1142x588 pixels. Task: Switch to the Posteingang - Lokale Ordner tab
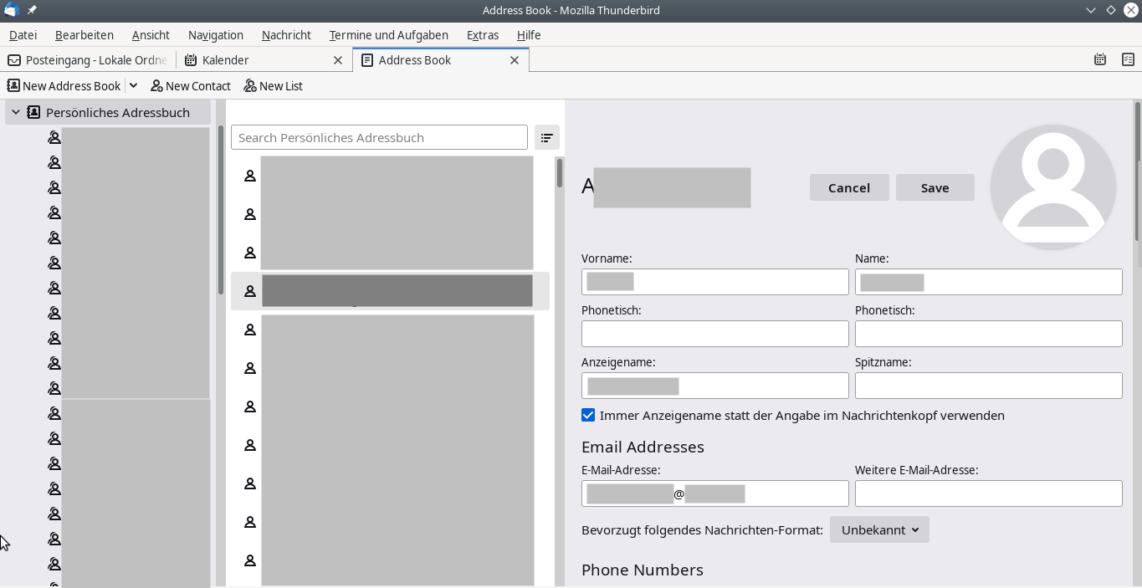tap(88, 59)
